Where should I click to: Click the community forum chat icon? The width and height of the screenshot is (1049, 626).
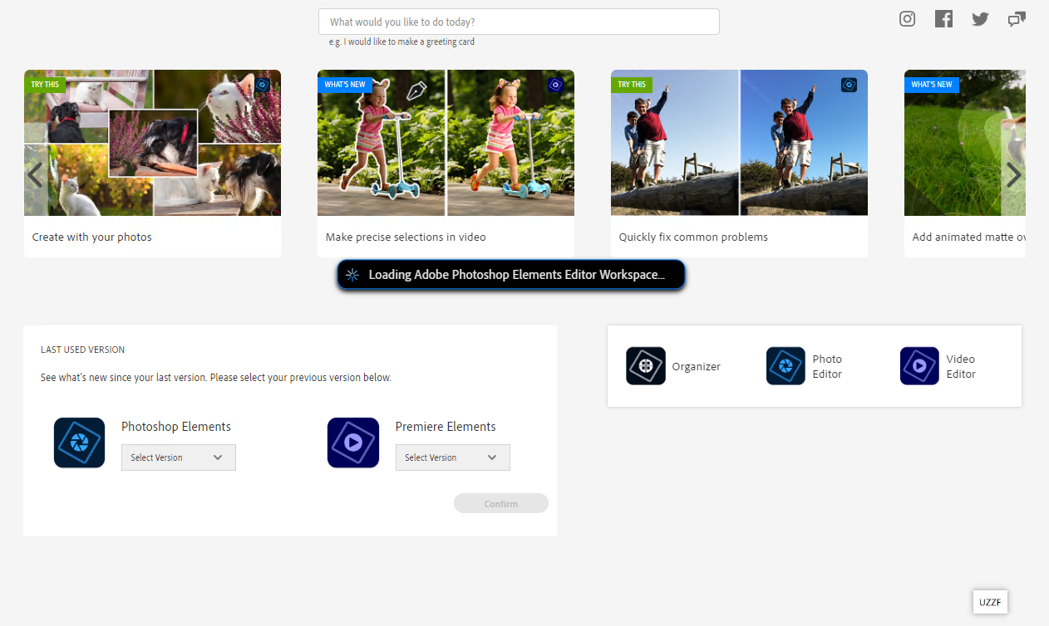pyautogui.click(x=1017, y=19)
